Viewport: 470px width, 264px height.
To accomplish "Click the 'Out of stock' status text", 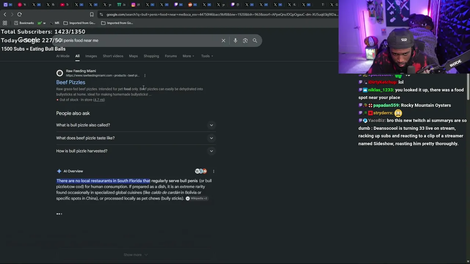I will point(69,100).
